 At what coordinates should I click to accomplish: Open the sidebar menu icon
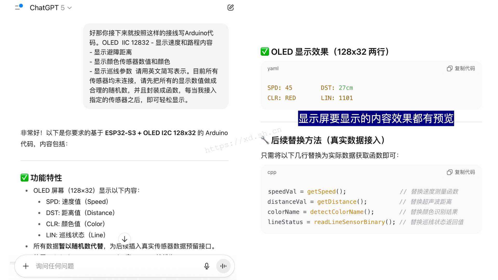(x=18, y=7)
